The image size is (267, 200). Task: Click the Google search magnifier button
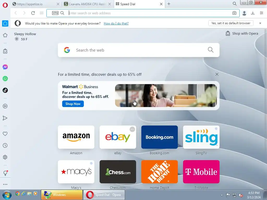tap(210, 50)
